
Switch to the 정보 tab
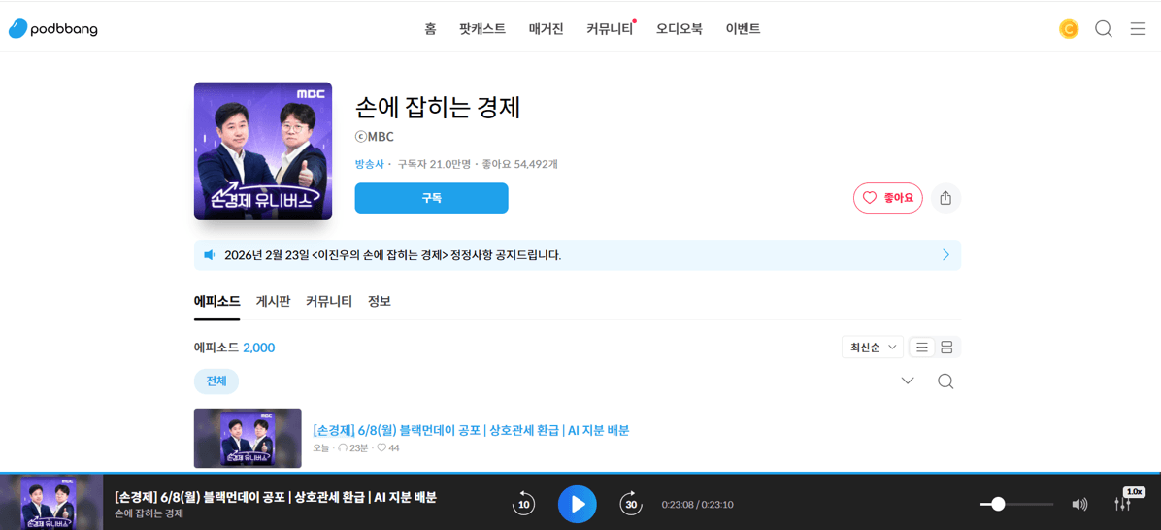380,301
